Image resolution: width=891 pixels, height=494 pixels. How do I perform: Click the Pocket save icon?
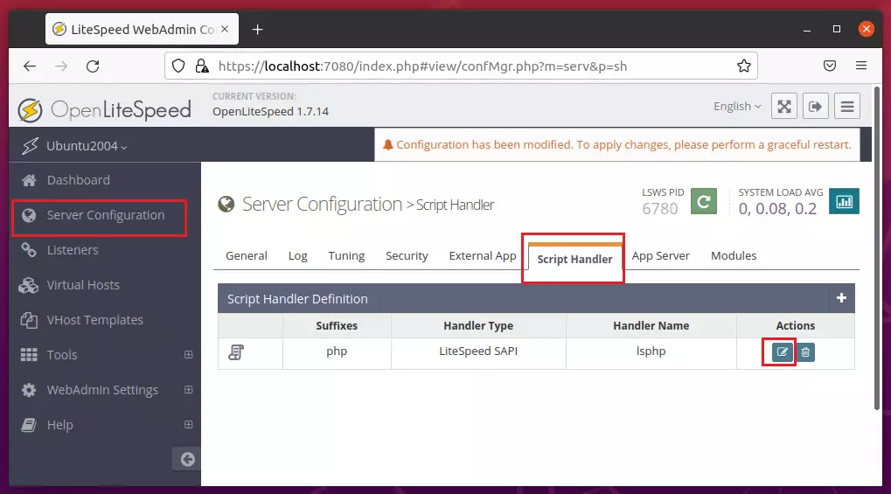point(830,66)
